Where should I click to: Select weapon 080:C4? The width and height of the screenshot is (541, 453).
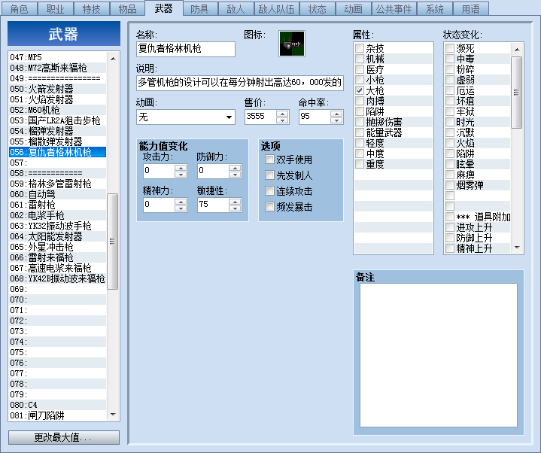click(58, 405)
